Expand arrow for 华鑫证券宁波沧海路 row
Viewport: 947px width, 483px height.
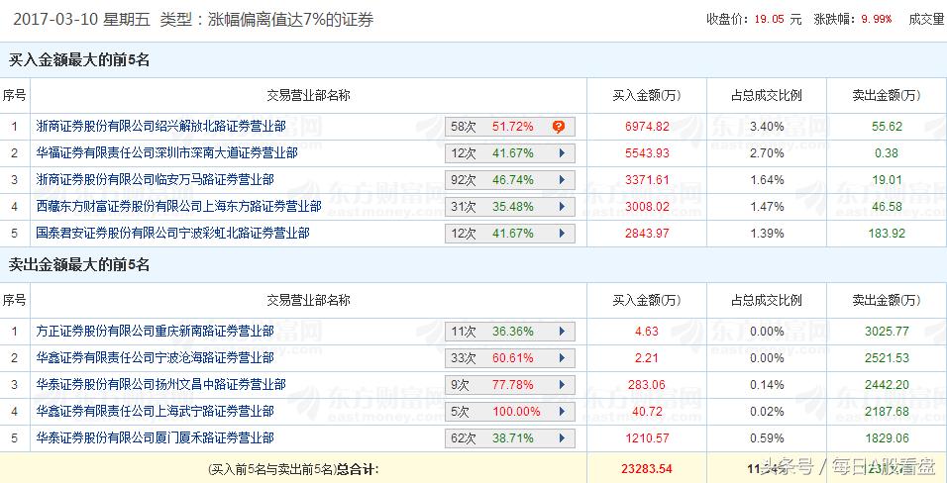coord(561,358)
